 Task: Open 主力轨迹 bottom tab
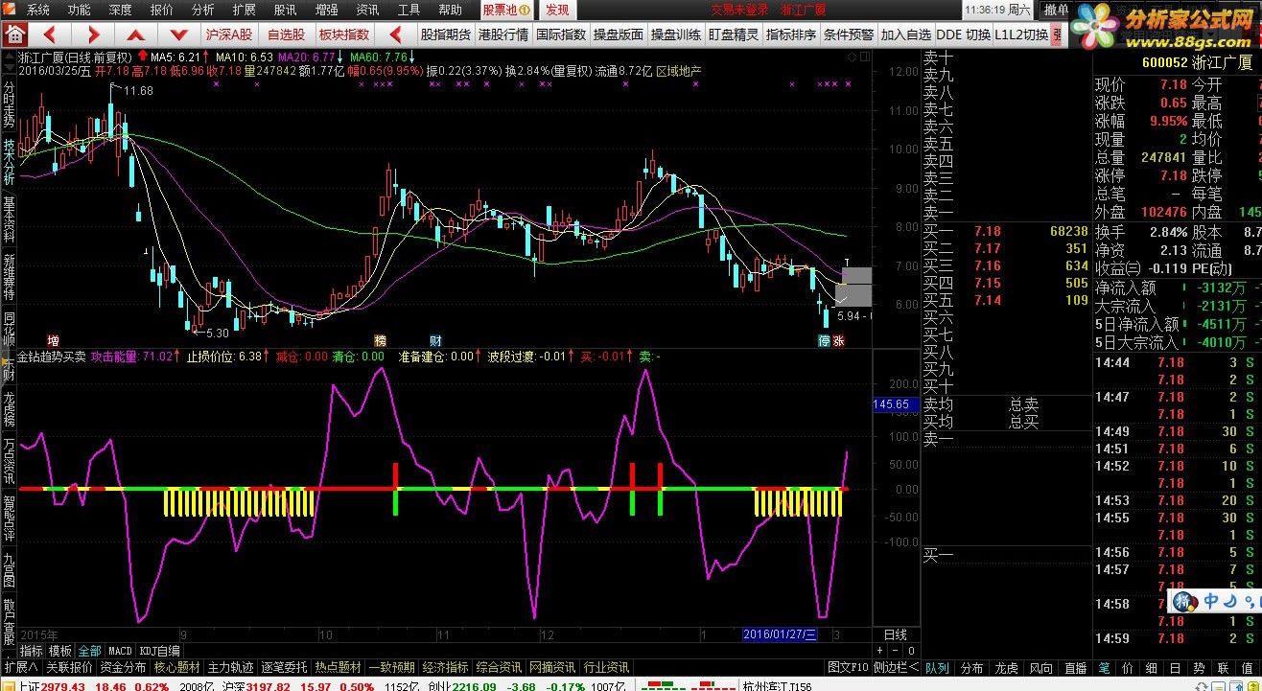click(231, 667)
